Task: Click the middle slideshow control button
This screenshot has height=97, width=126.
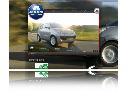Action: (95, 51)
